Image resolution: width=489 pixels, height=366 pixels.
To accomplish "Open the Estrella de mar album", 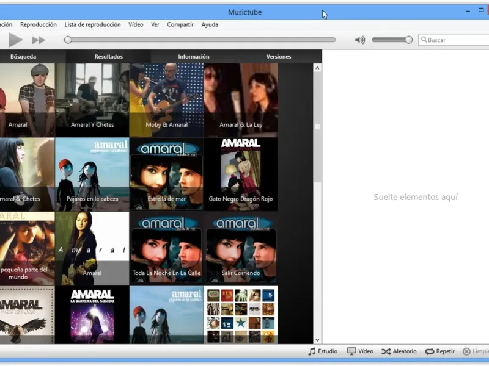I will 166,174.
